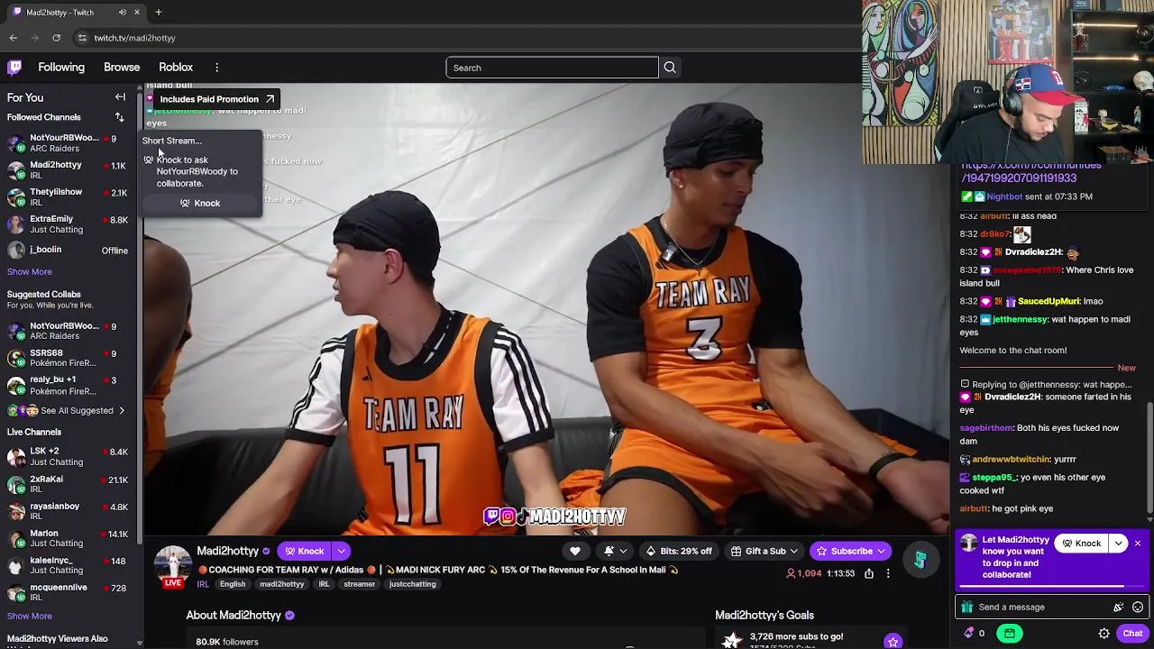
Task: Mute the Madi2hottyy browser tab audio
Action: (122, 13)
